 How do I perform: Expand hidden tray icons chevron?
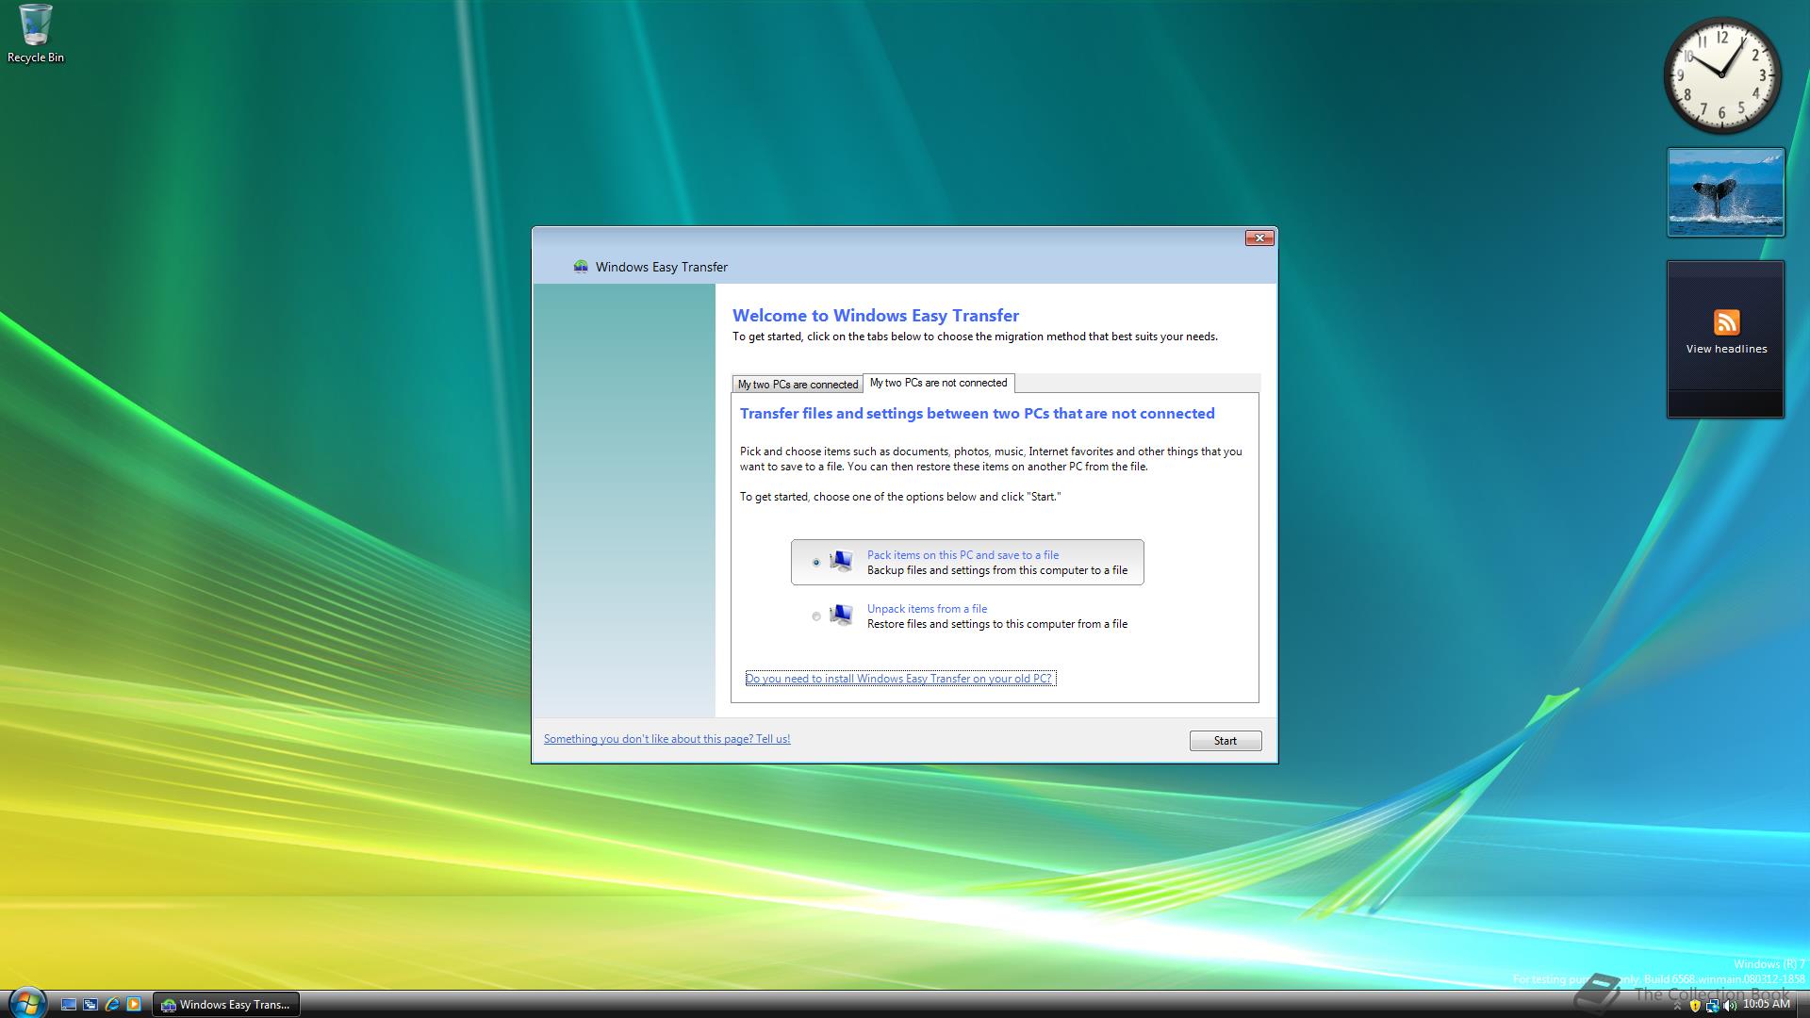[x=1677, y=1006]
